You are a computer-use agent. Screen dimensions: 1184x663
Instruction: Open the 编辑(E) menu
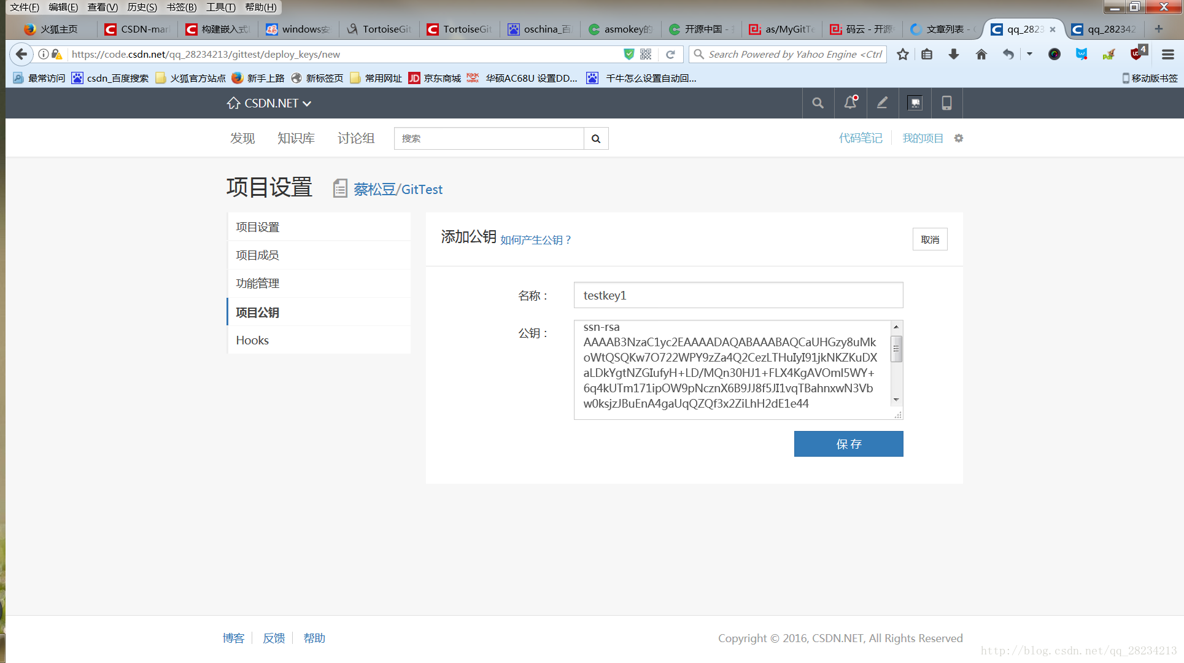tap(63, 7)
